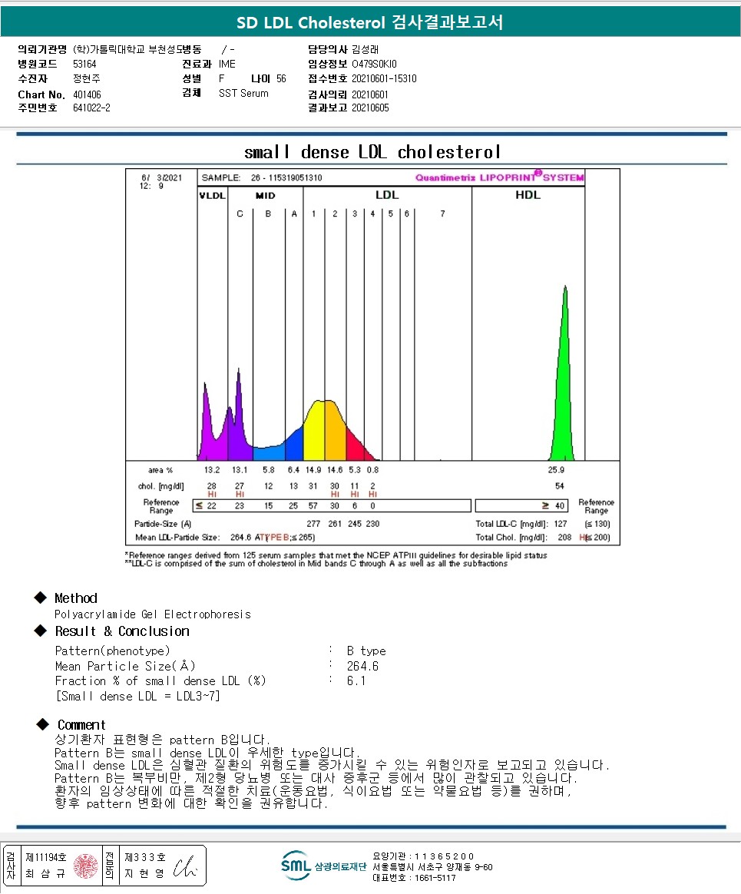Click area % value '14.9' for LDL 1
The image size is (741, 894).
pyautogui.click(x=313, y=470)
